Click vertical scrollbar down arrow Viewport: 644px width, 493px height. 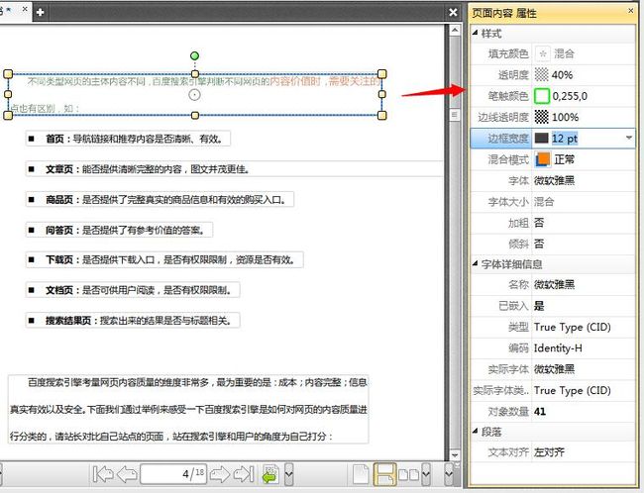pos(454,454)
